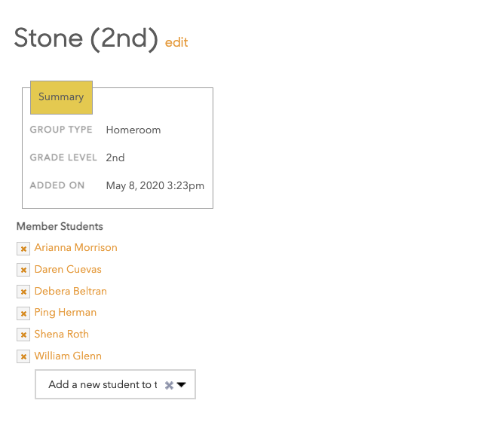
Task: Remove Debera Beltran using the x icon
Action: [x=23, y=292]
